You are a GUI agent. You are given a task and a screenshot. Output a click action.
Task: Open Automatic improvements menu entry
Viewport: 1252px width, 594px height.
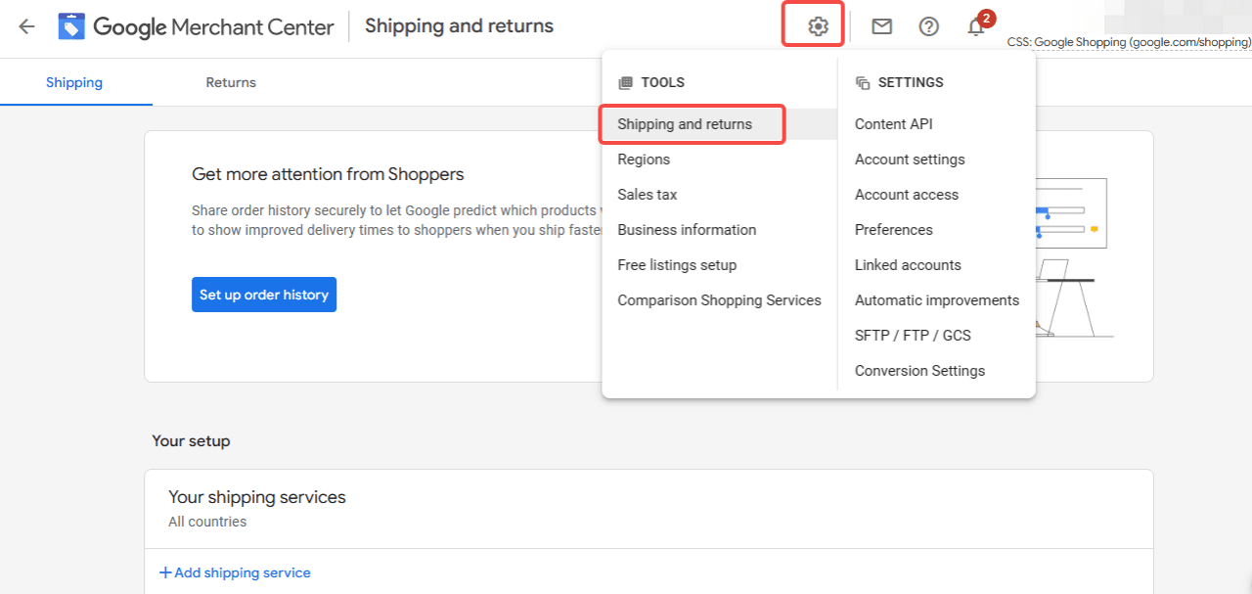937,300
